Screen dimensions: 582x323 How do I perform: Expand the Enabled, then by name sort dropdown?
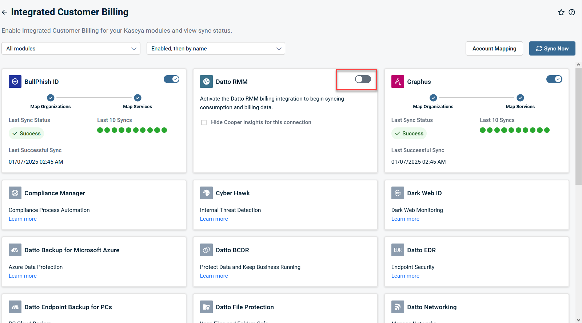(x=216, y=49)
